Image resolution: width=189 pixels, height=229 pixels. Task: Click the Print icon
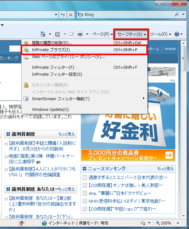pyautogui.click(x=80, y=34)
